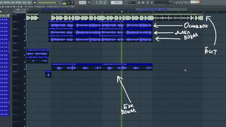Select the first main vocal clip on Track 2

pyautogui.click(x=73, y=24)
